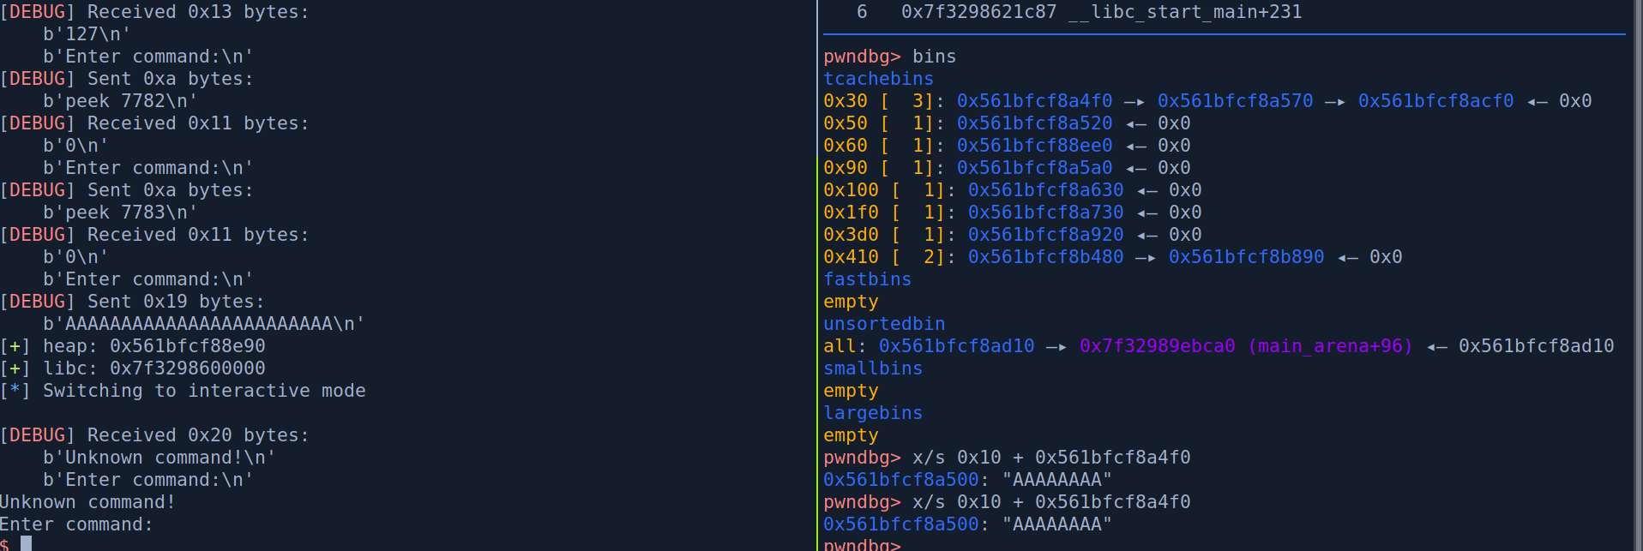Click the 0x410 tcache bin size label
Viewport: 1643px width, 551px height.
(x=851, y=257)
